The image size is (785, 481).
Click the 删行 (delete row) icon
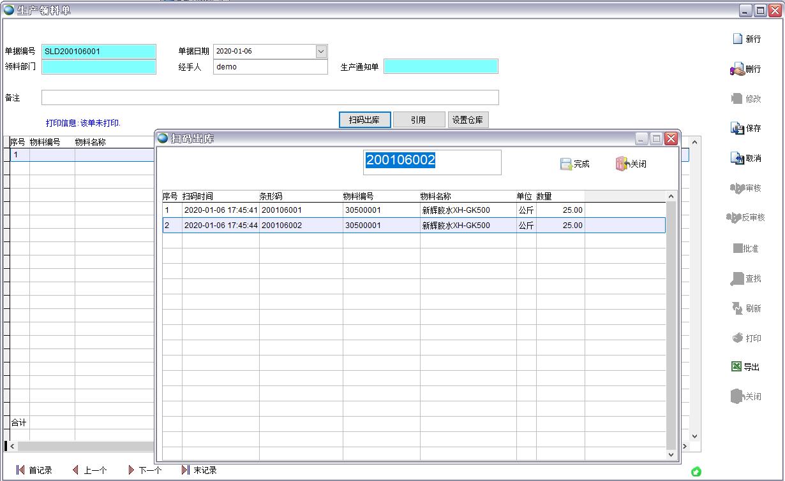tap(737, 69)
